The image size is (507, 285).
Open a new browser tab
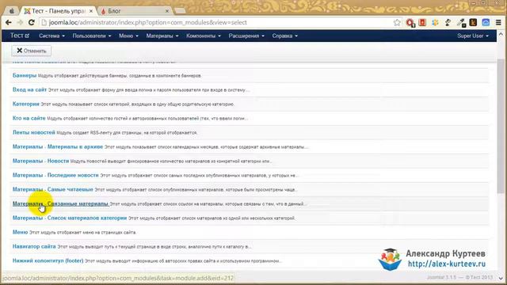(x=180, y=11)
